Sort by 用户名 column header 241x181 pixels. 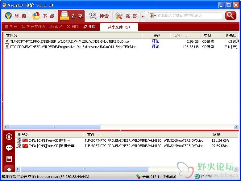click(x=49, y=135)
